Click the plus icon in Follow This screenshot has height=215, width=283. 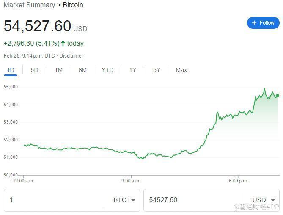[x=254, y=23]
